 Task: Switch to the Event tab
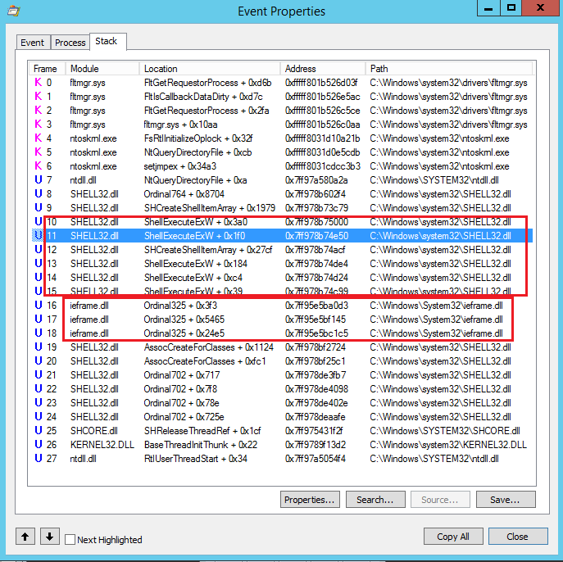(33, 43)
